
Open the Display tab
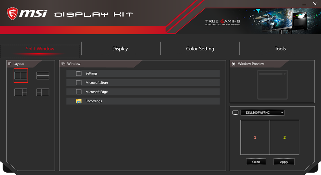click(x=120, y=49)
